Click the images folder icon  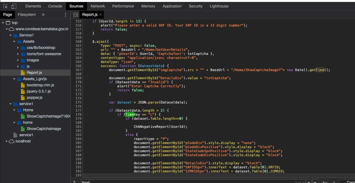23,60
